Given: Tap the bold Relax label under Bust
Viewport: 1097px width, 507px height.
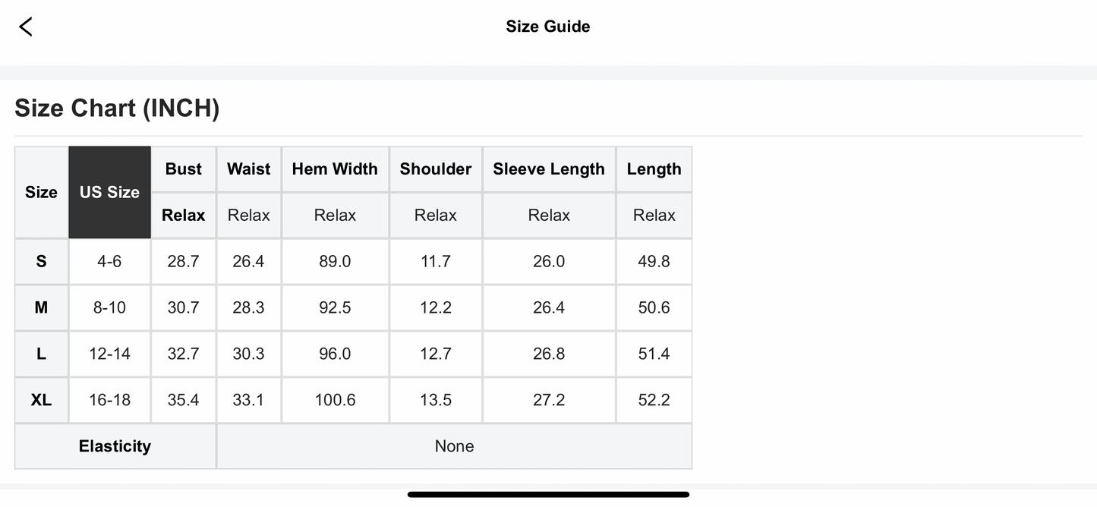Looking at the screenshot, I should (184, 216).
